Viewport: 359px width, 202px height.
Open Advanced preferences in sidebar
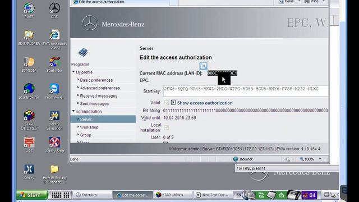click(100, 88)
